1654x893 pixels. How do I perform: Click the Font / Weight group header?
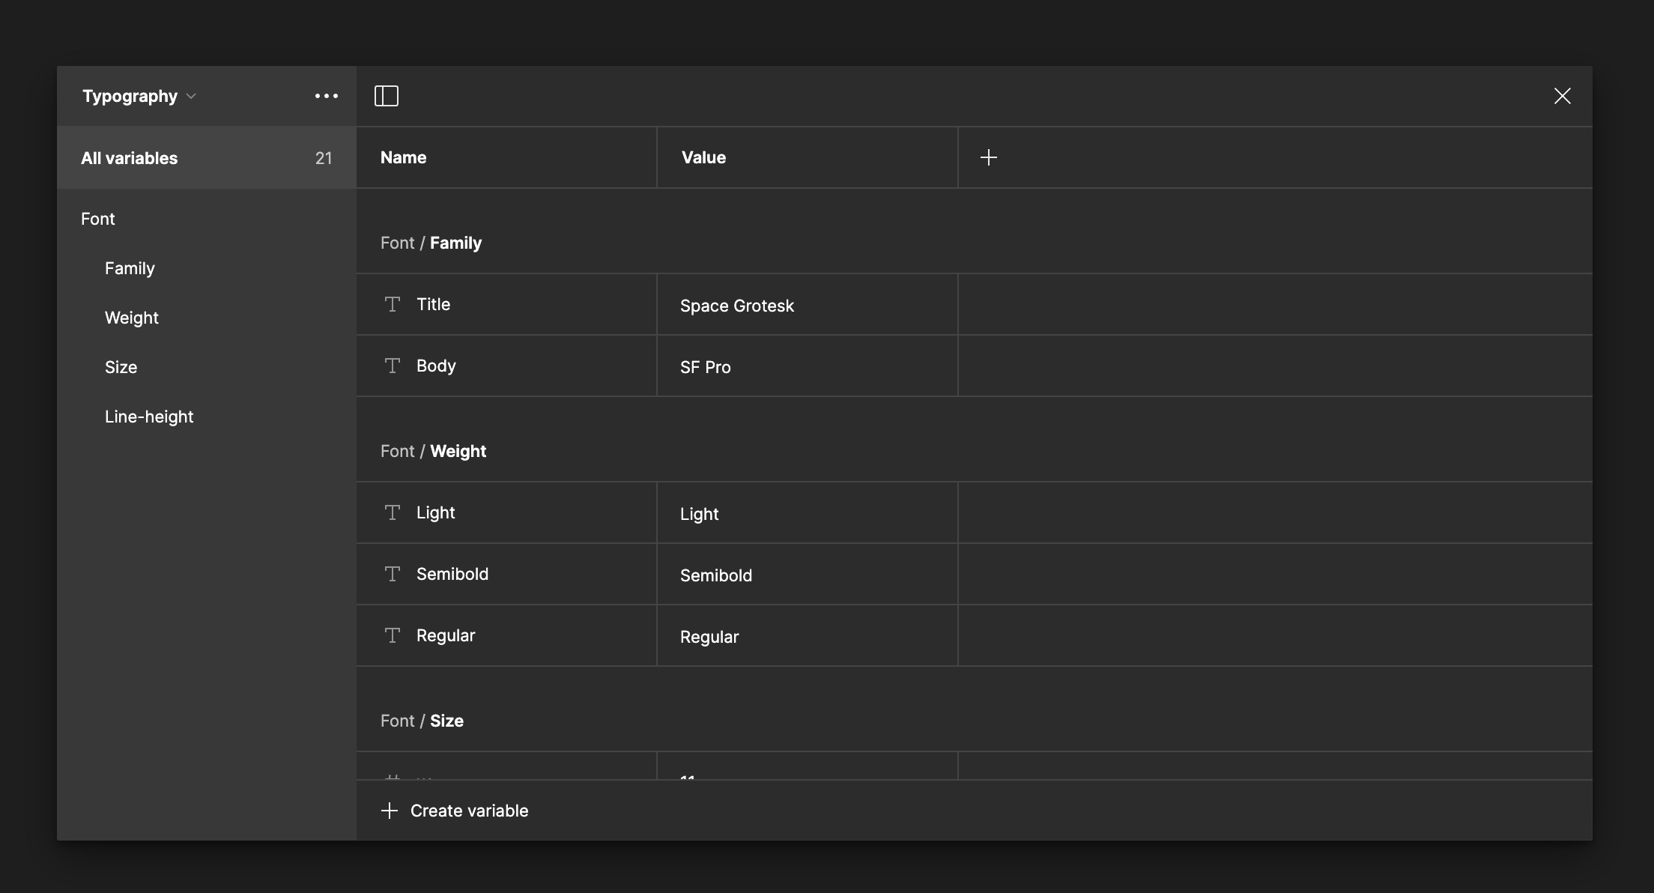(x=434, y=451)
